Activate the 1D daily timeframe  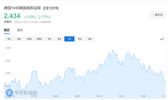pyautogui.click(x=69, y=39)
